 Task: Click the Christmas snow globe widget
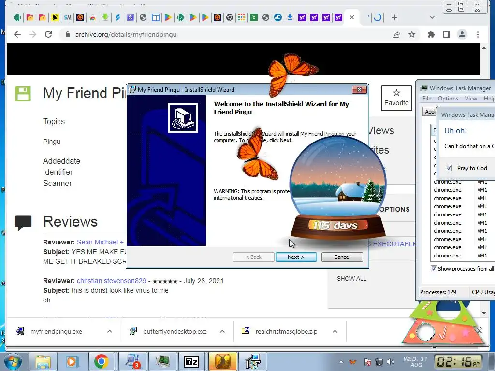(x=338, y=188)
